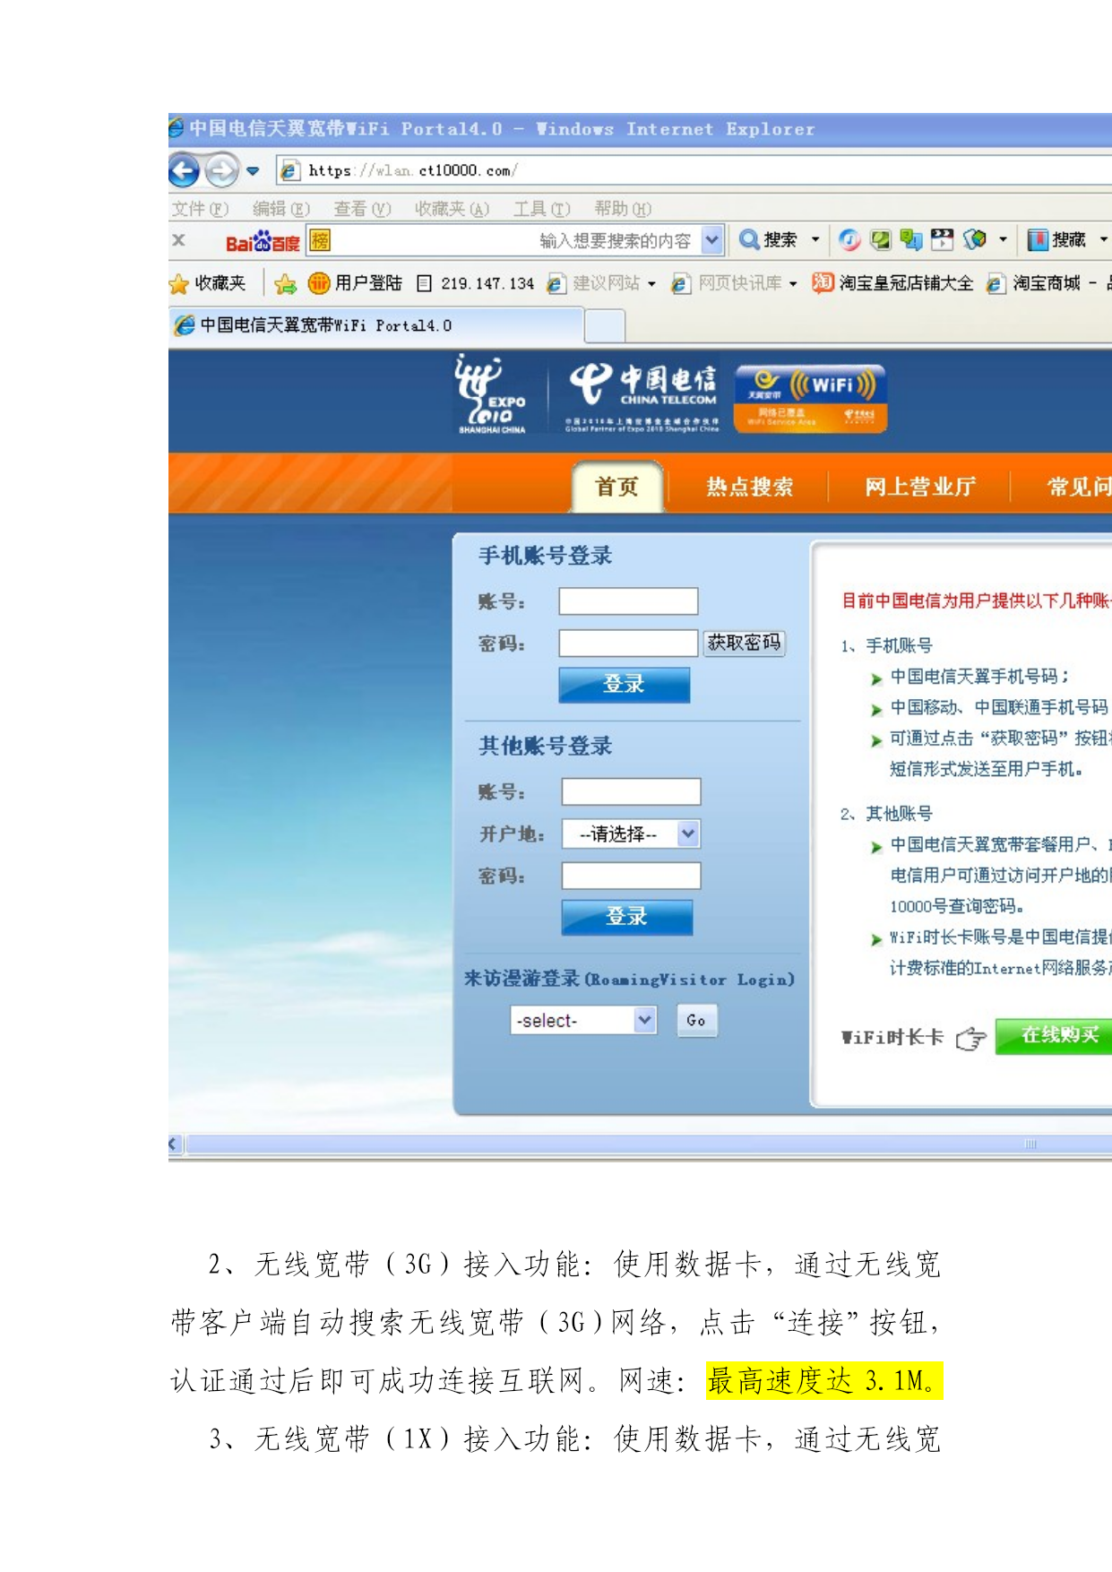Open the 文件(F) menu
The height and width of the screenshot is (1572, 1112).
pyautogui.click(x=200, y=209)
